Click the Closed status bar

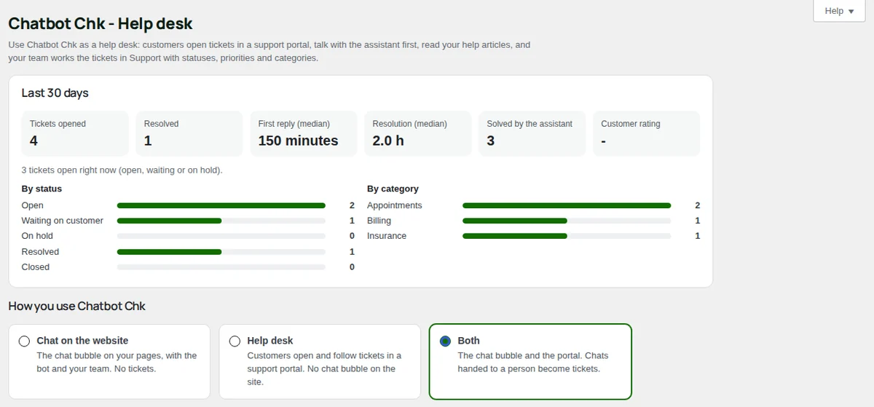click(221, 267)
